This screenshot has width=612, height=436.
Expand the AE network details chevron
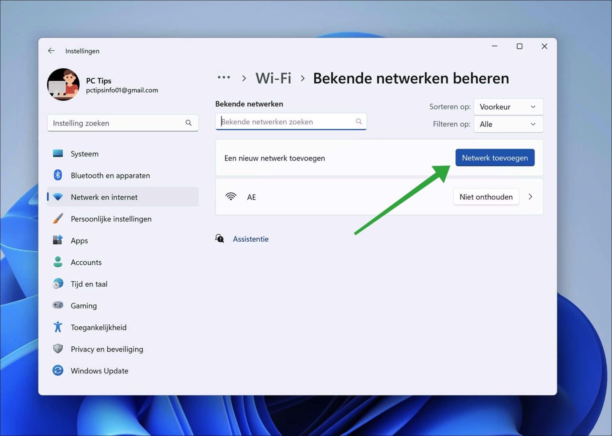(x=530, y=196)
